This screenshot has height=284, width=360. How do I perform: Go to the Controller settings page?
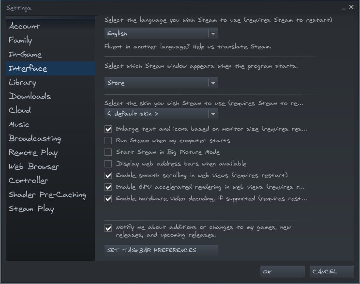(x=28, y=180)
